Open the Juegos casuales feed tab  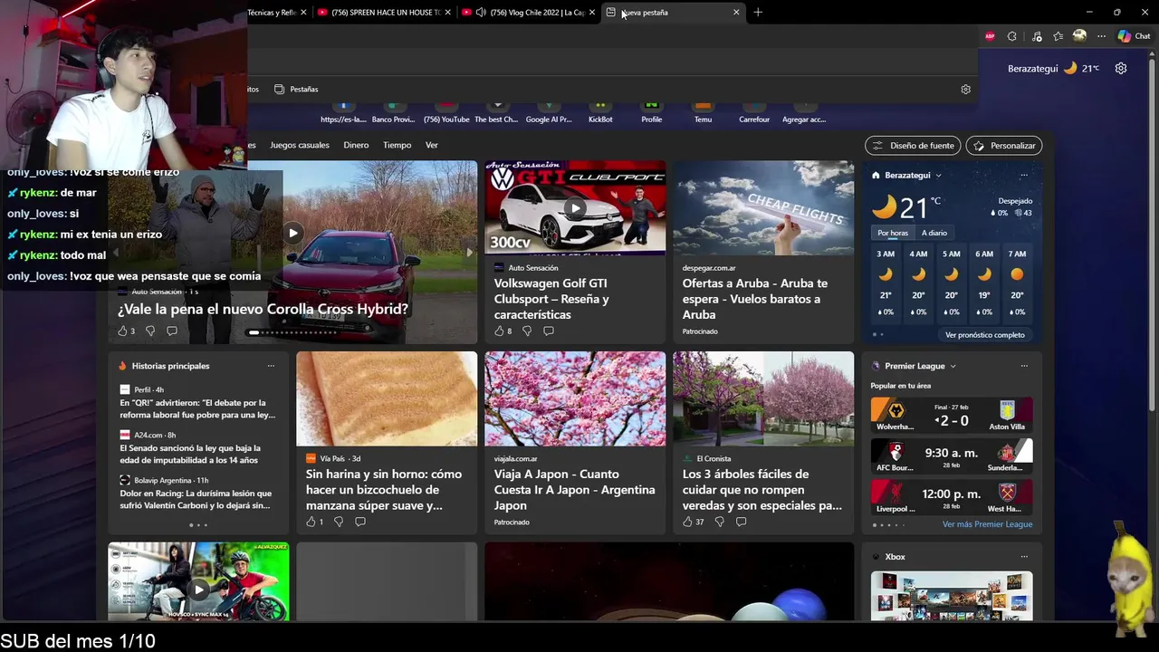point(300,145)
